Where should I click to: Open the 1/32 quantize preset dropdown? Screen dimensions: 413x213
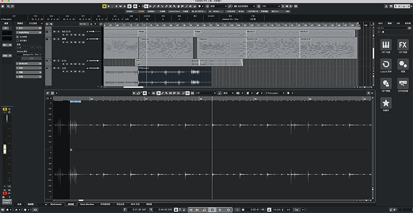click(271, 6)
